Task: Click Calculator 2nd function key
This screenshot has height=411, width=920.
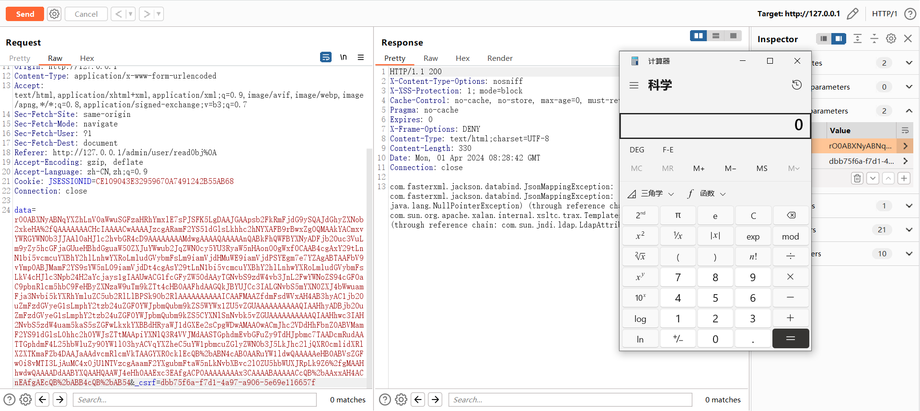Action: pyautogui.click(x=640, y=216)
